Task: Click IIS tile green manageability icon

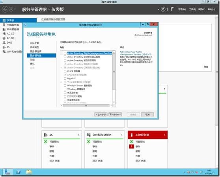Action: [x=45, y=141]
